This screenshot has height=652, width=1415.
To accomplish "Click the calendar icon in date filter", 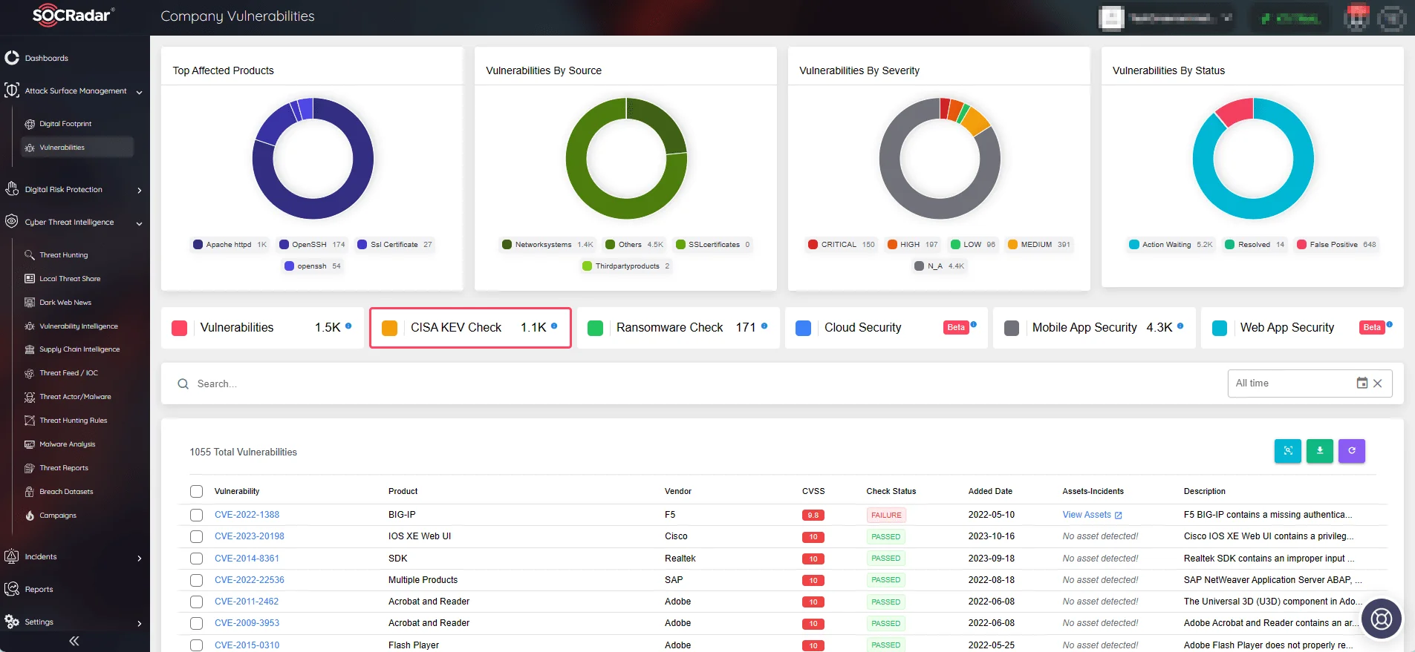I will coord(1362,383).
